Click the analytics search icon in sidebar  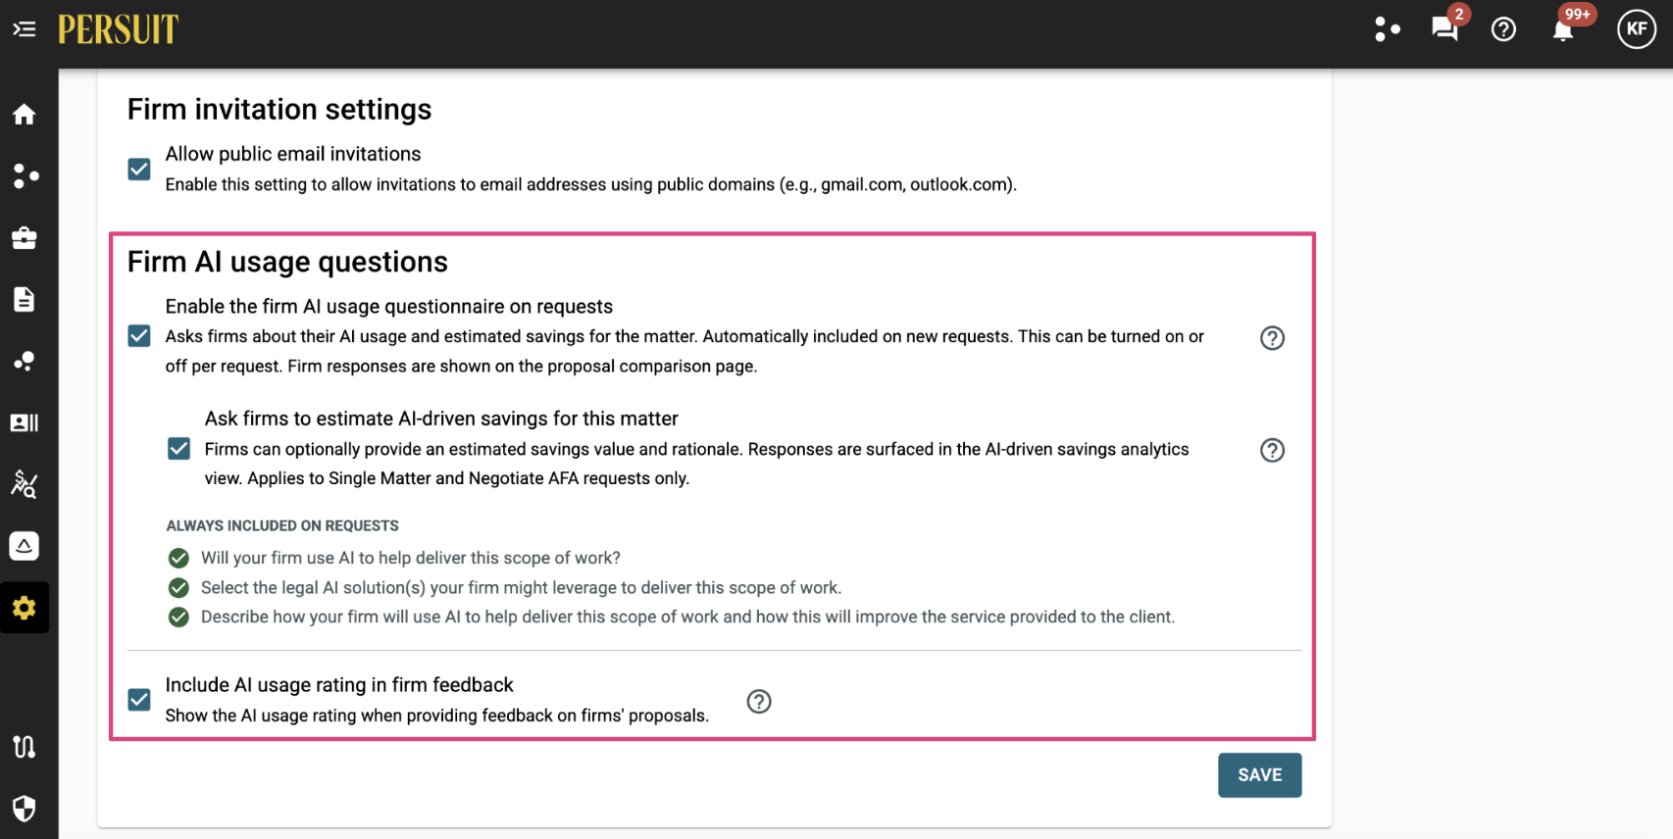pos(25,484)
